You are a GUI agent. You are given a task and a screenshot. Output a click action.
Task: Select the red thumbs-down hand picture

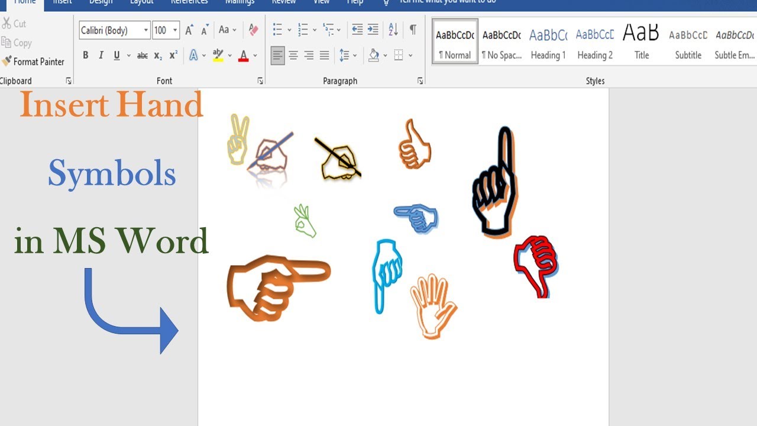pyautogui.click(x=536, y=266)
